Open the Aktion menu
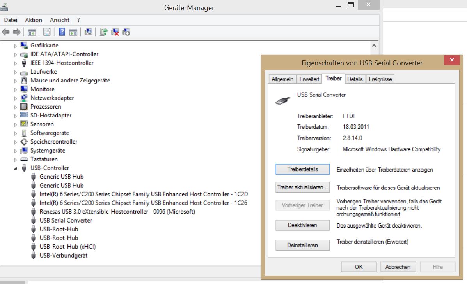This screenshot has width=467, height=284. pyautogui.click(x=34, y=20)
